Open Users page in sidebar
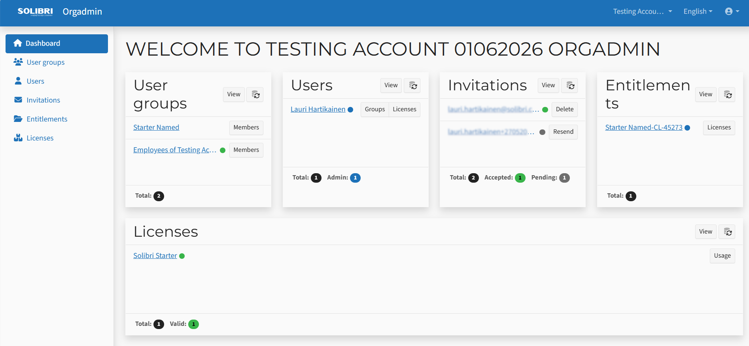 pos(57,81)
